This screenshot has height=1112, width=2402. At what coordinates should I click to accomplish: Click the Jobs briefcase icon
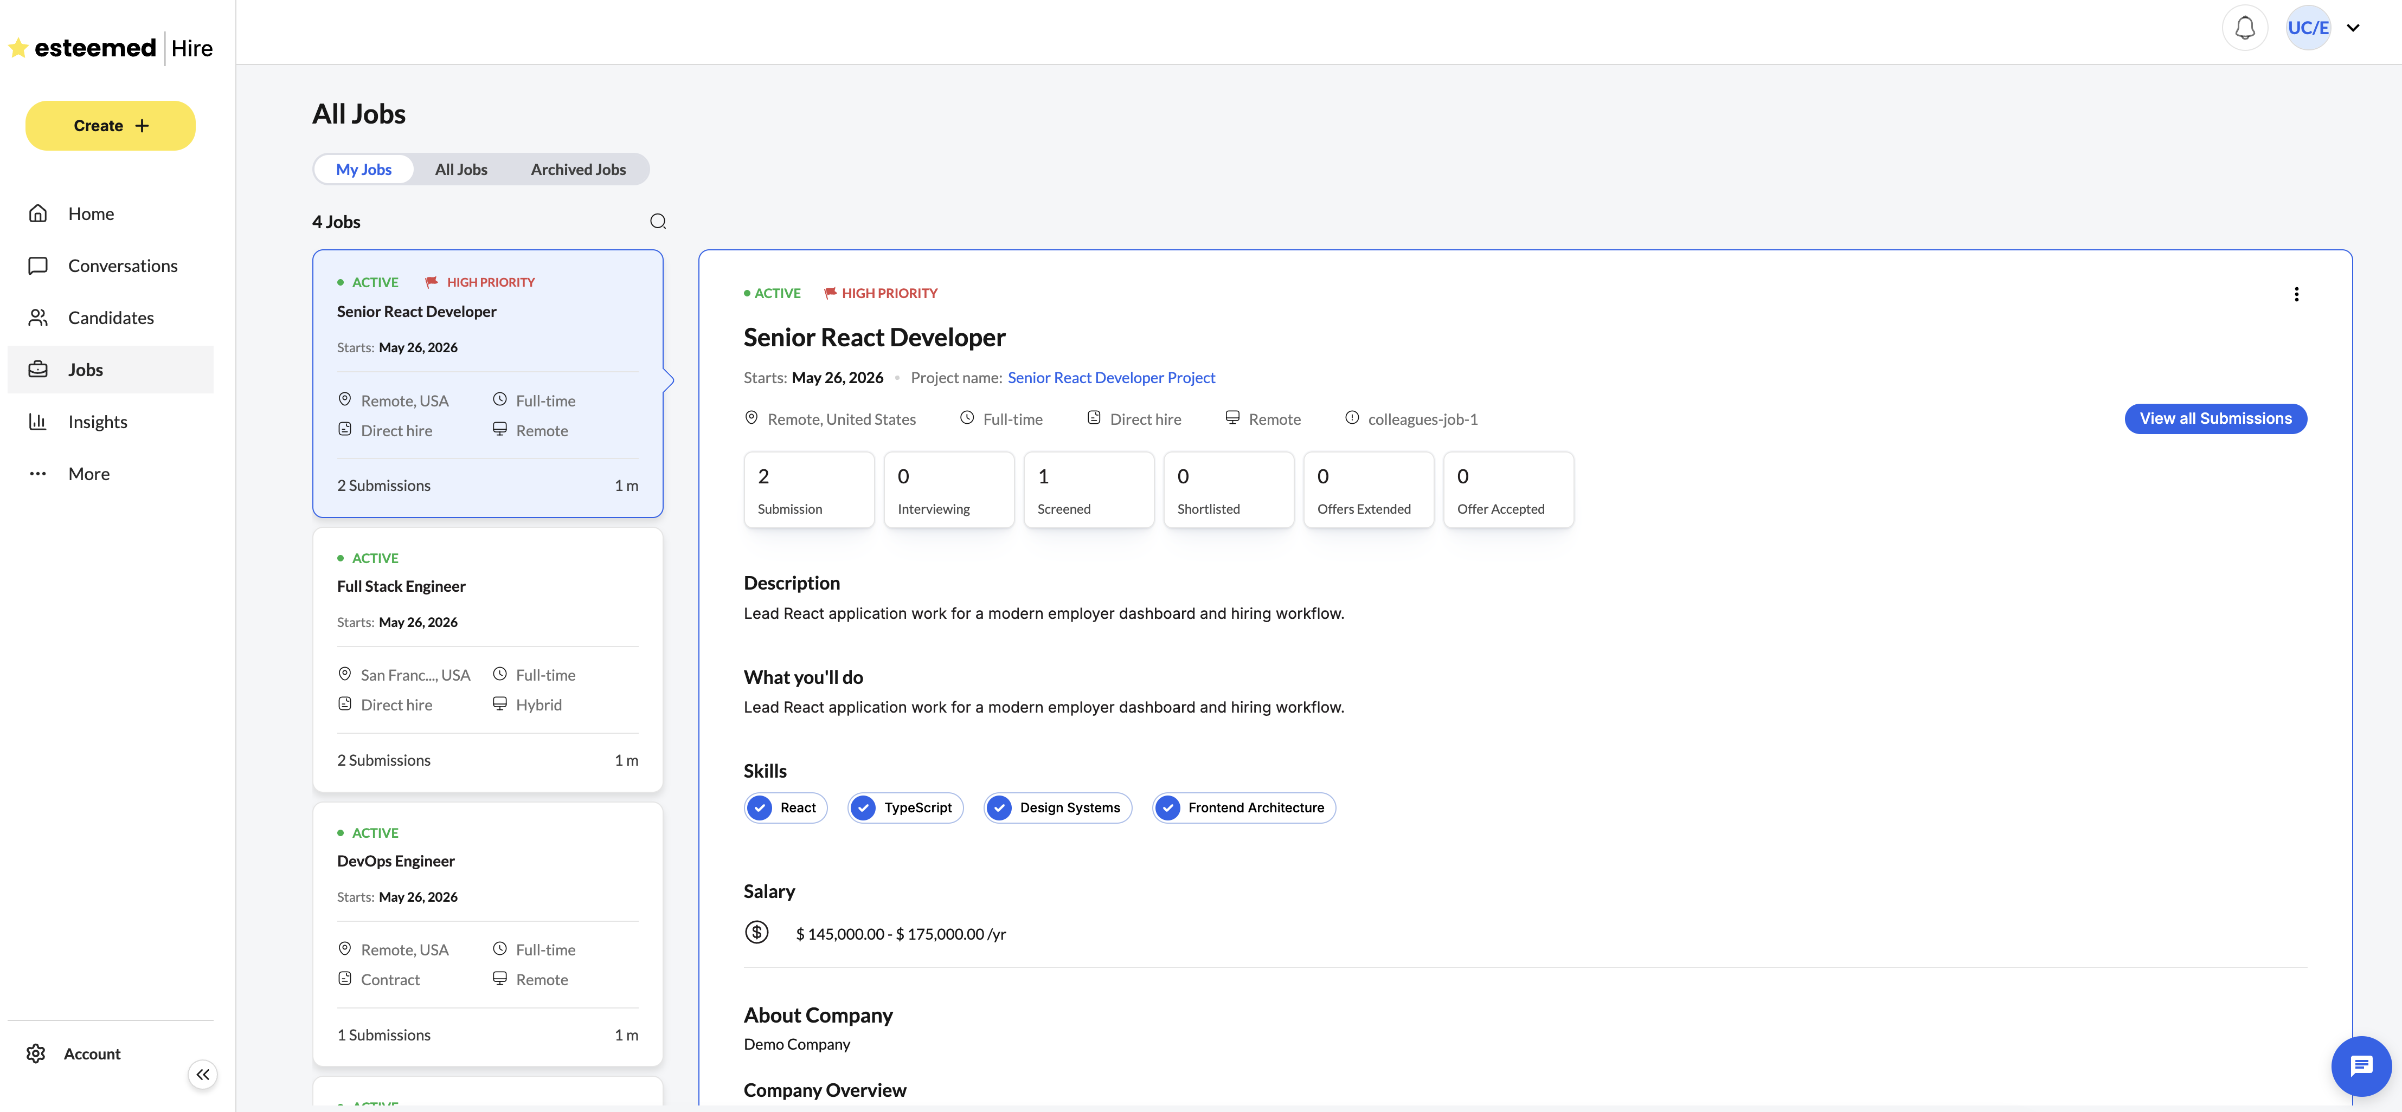38,370
